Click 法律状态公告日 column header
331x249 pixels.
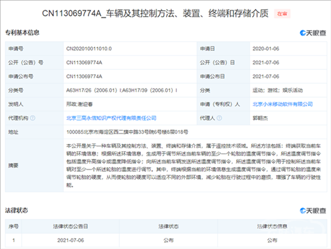coord(70,226)
